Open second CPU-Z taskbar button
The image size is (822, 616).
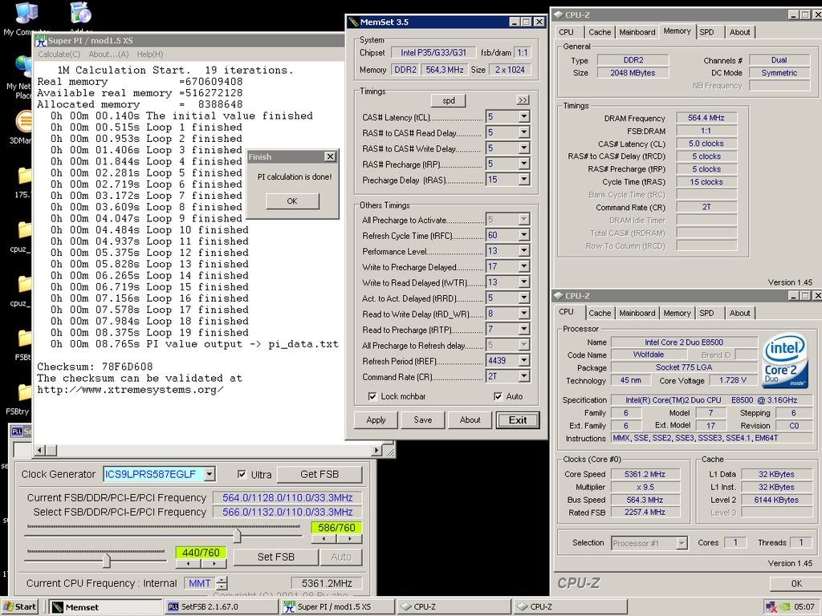569,606
